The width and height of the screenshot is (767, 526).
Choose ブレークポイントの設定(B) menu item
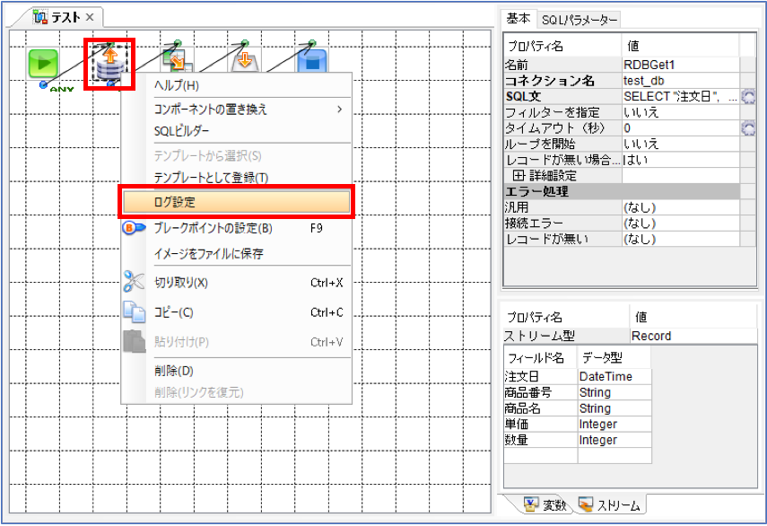point(237,228)
